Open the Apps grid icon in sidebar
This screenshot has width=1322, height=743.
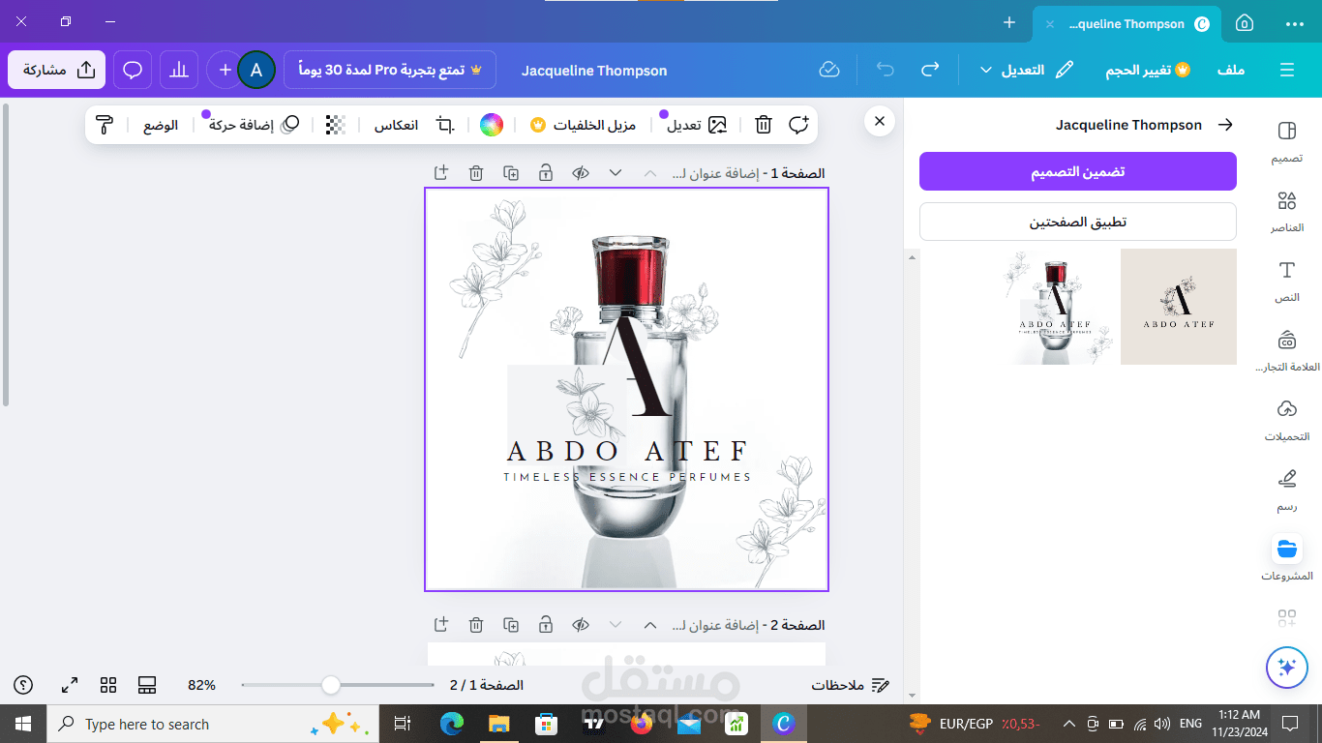(x=1286, y=617)
